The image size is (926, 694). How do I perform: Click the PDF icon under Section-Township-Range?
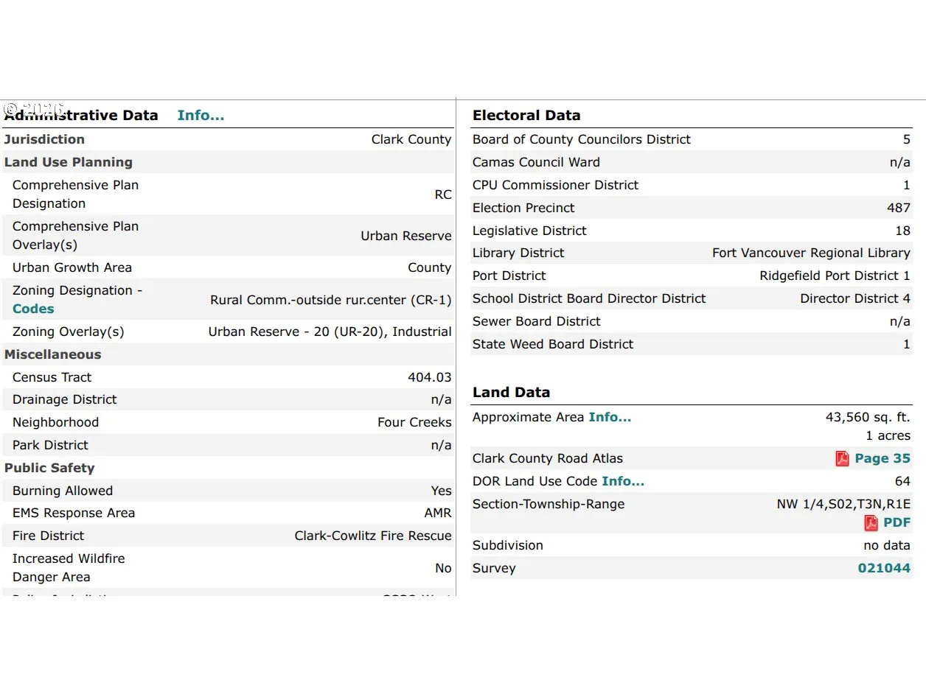coord(871,523)
